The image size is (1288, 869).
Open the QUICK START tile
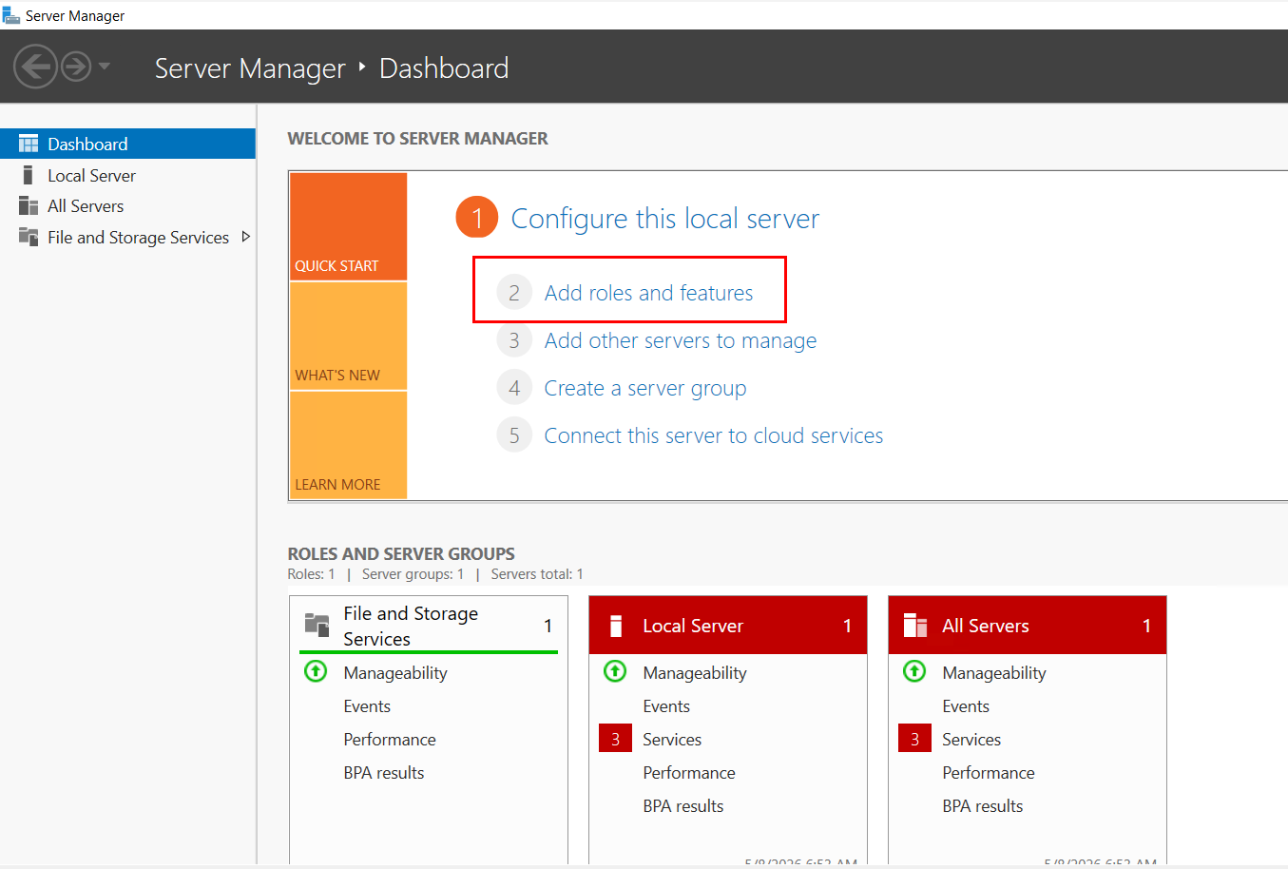coord(349,226)
